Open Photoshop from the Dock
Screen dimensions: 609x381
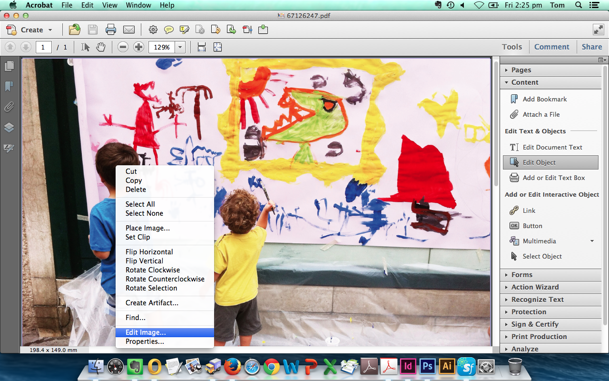pos(428,366)
